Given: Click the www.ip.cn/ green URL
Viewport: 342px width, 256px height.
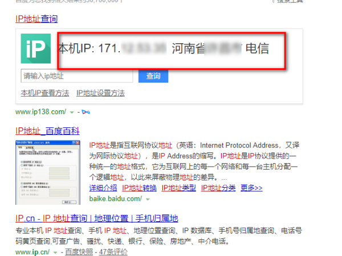Looking at the screenshot, I should click(32, 252).
